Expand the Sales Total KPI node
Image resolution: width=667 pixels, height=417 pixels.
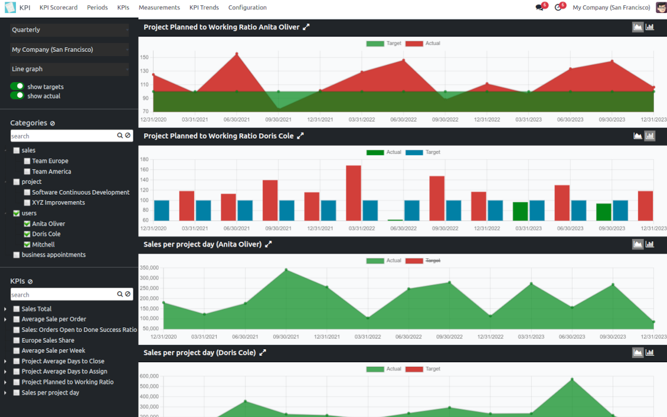tap(5, 309)
